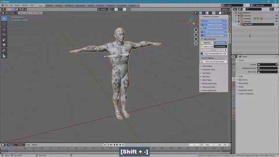
Task: Enable solid viewport shading mode
Action: click(220, 13)
